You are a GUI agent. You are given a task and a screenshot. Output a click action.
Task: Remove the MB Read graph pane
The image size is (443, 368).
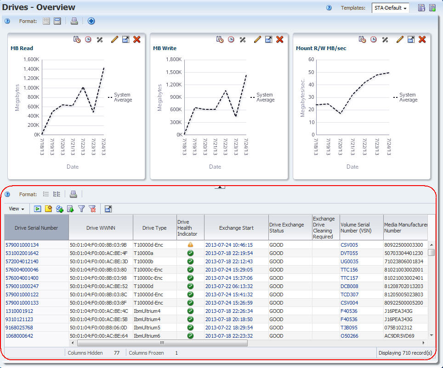click(136, 40)
